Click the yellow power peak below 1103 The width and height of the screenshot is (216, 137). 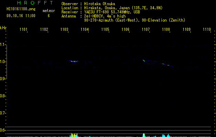click(74, 135)
